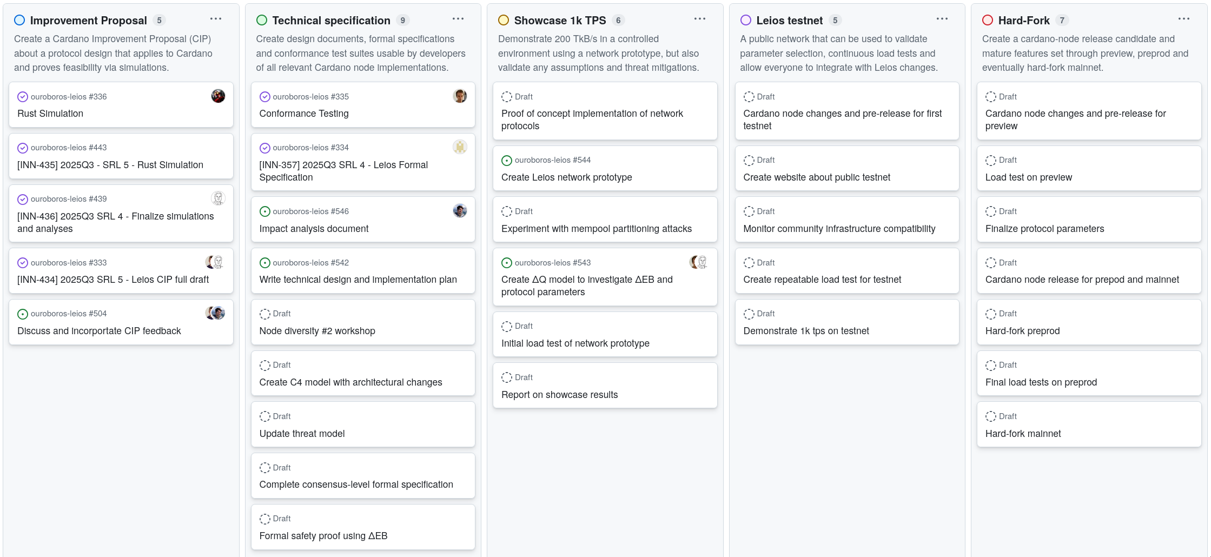Open the Improvement Proposal column options menu
The image size is (1211, 557).
(x=216, y=19)
